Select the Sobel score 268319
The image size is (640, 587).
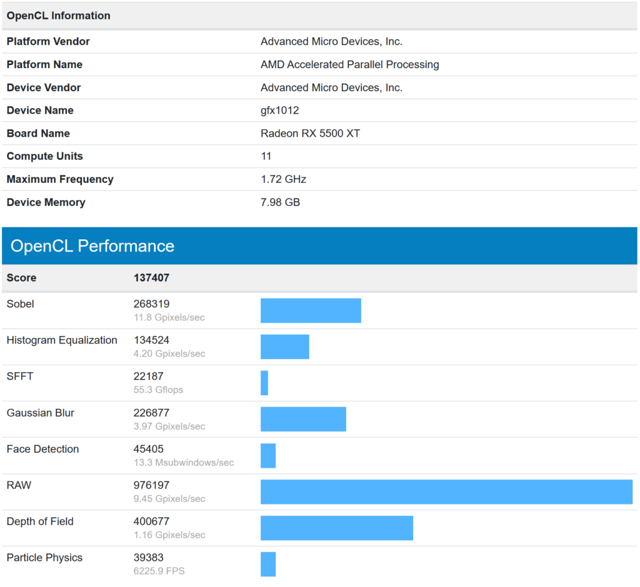(x=151, y=304)
